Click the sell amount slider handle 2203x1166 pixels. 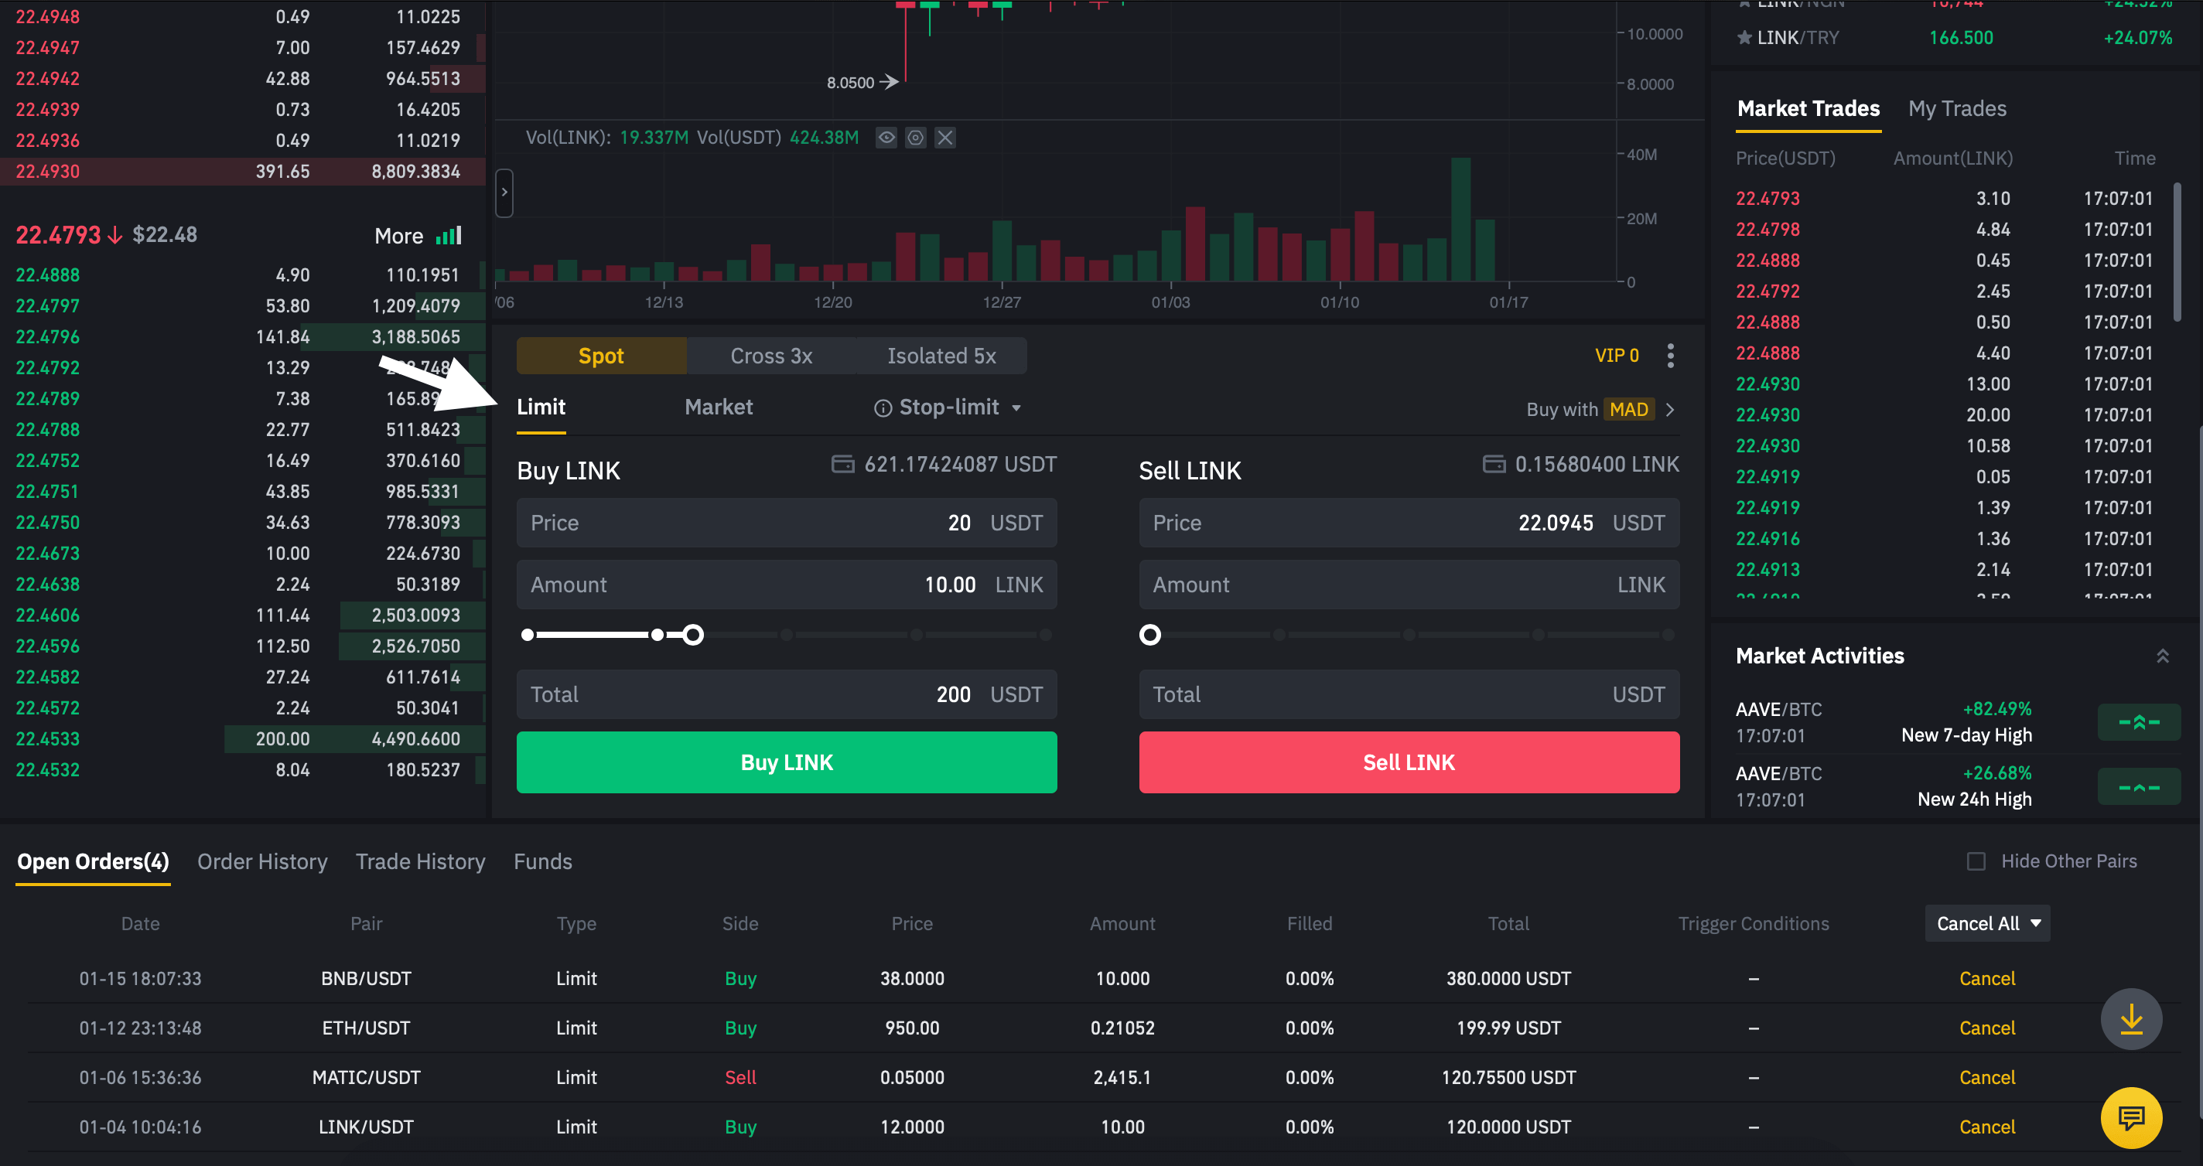click(x=1150, y=635)
